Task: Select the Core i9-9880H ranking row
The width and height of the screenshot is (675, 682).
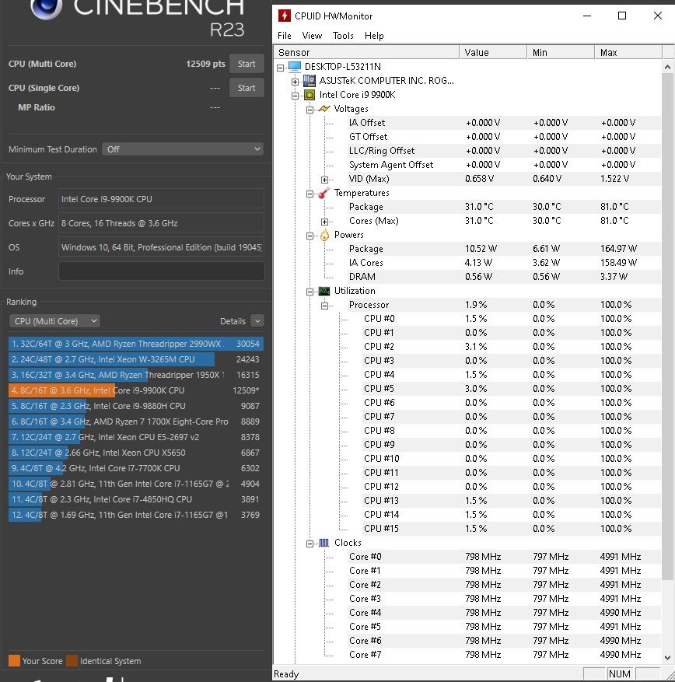Action: click(x=135, y=406)
